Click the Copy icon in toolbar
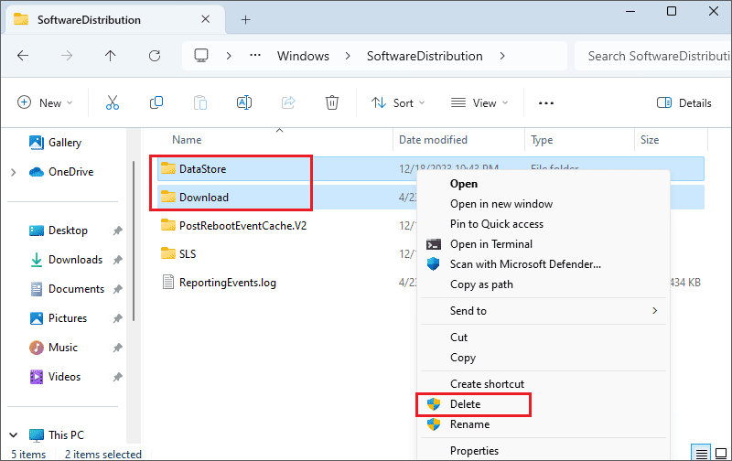Screen dimensions: 732x461 coord(156,102)
